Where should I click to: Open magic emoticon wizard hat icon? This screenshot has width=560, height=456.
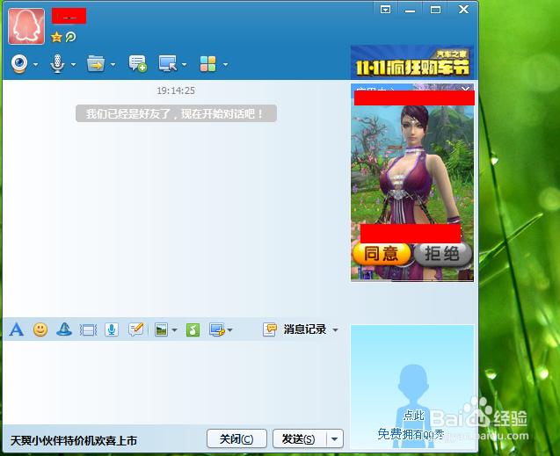pos(64,329)
